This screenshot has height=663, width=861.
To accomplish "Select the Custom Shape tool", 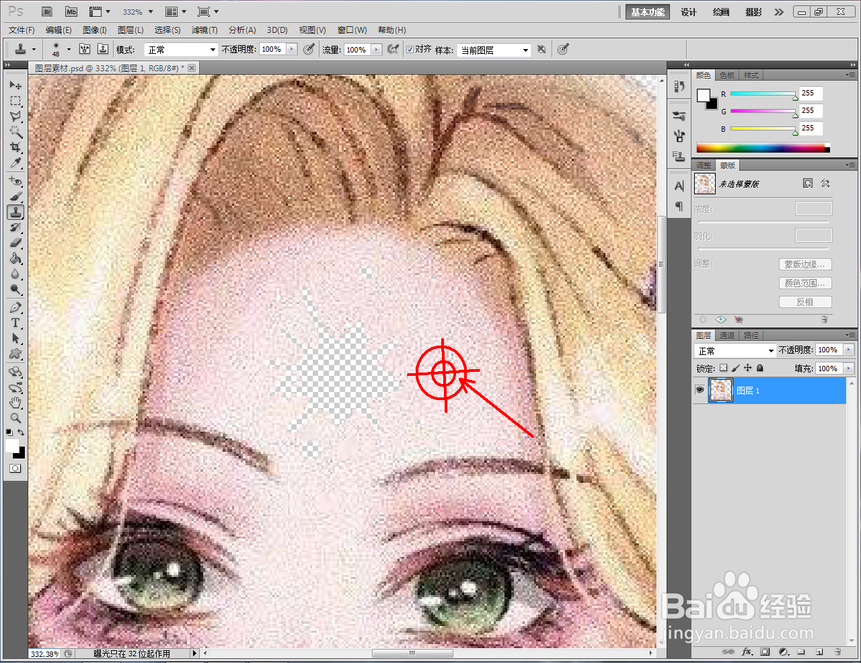I will coord(15,354).
